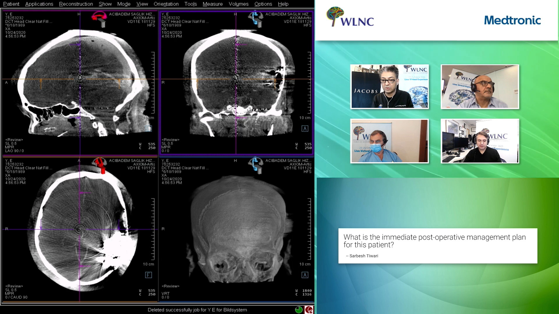Viewport: 559px width, 314px height.
Task: Open the Measure menu
Action: 213,4
